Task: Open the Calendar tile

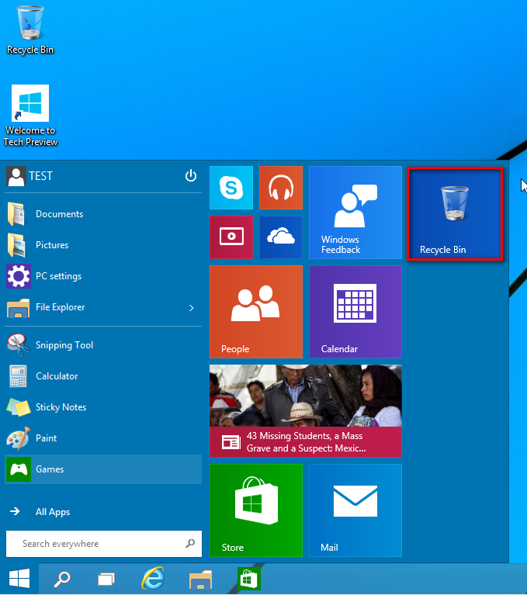Action: pos(355,312)
